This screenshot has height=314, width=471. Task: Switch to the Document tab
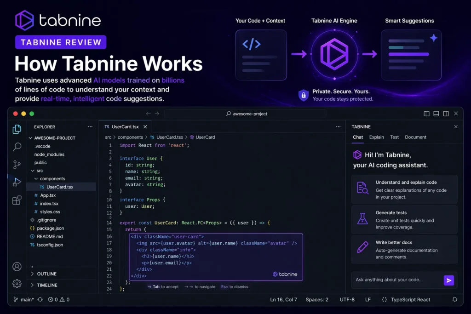[x=415, y=137]
